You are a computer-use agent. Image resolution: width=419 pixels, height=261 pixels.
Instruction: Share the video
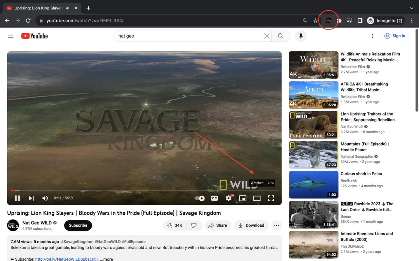(x=218, y=225)
